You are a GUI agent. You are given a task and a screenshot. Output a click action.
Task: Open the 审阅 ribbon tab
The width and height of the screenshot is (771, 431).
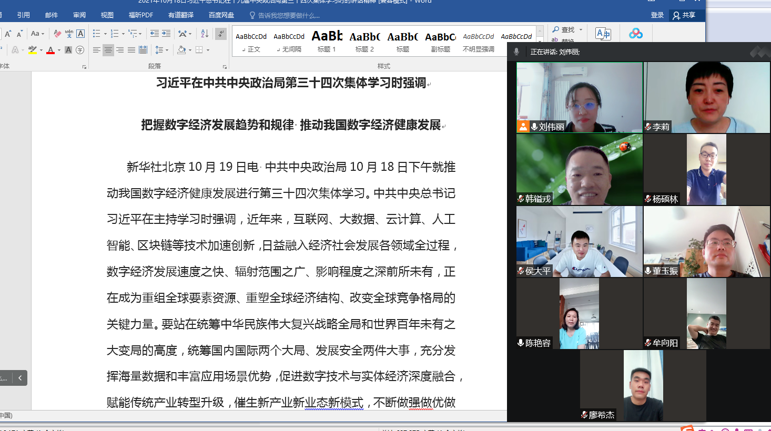tap(79, 15)
